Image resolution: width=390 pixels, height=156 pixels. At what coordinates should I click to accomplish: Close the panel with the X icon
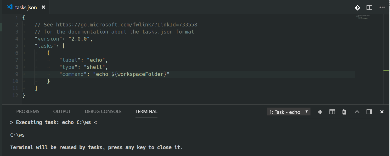pos(382,112)
